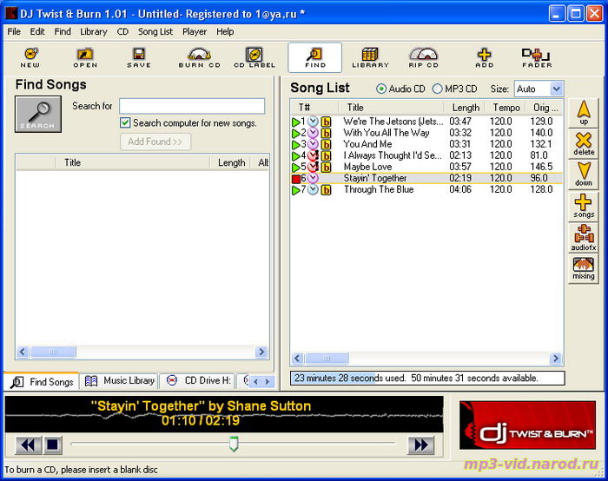
Task: Open the Help menu
Action: tap(225, 32)
